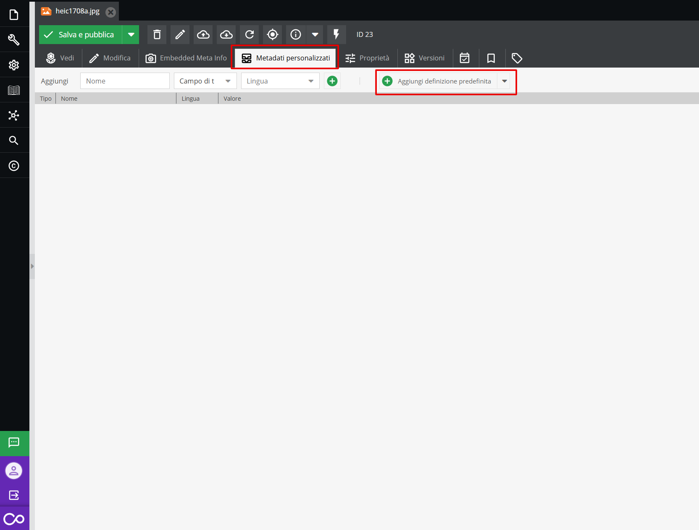
Task: Click the delete trash icon in toolbar
Action: (x=157, y=34)
